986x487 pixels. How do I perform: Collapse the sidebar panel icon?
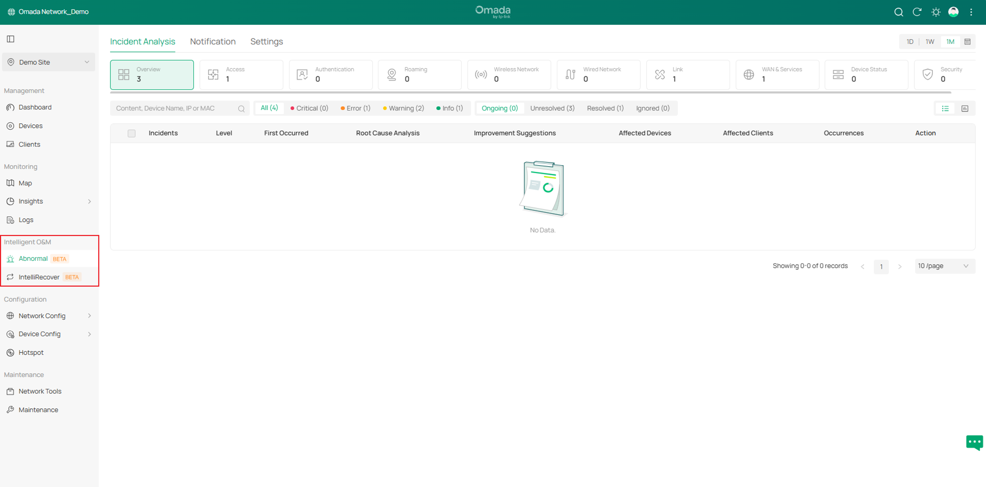tap(11, 39)
